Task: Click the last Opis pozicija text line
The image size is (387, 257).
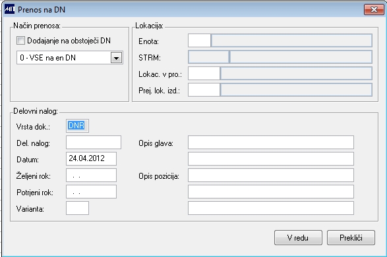Action: 271,208
